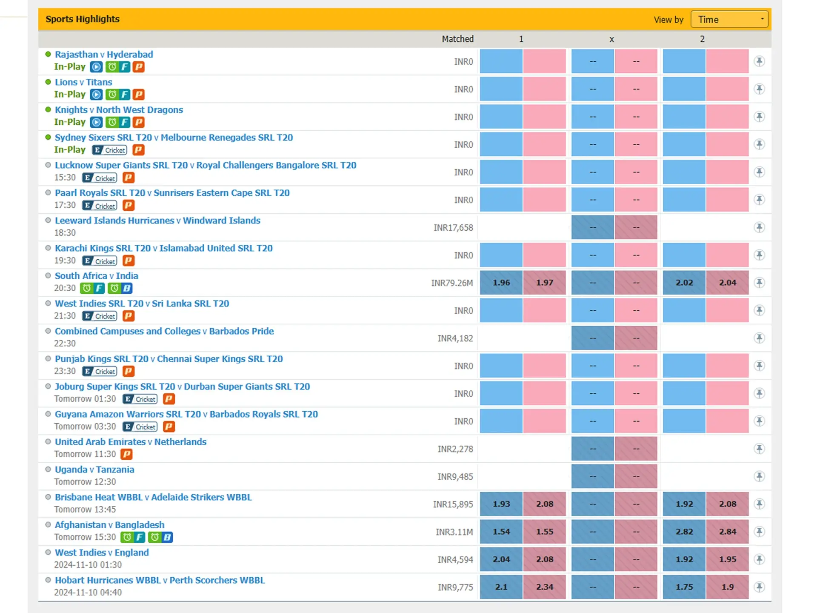Open Rajasthan v Hyderabad match link

[104, 54]
